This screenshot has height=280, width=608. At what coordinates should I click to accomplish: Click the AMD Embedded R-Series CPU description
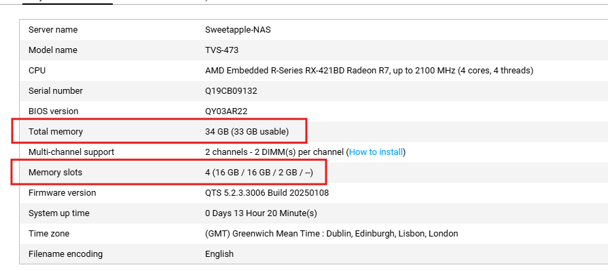pos(369,71)
